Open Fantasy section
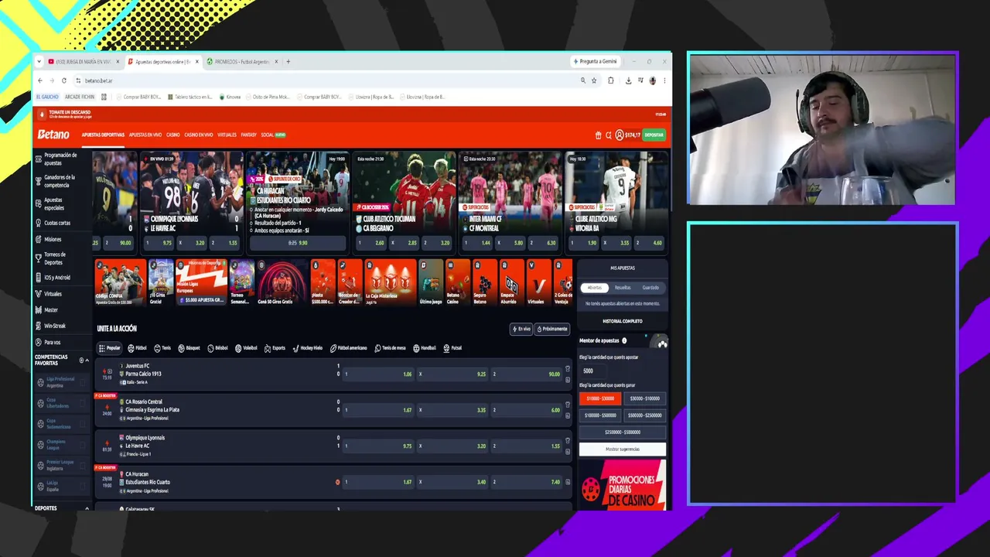This screenshot has height=557, width=990. 248,135
